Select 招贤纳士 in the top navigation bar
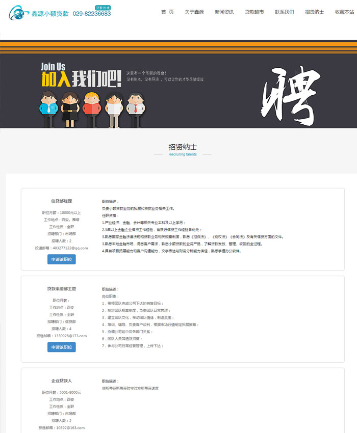 coord(314,12)
